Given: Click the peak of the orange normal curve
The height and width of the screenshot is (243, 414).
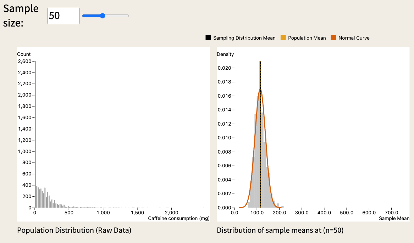Looking at the screenshot, I should pyautogui.click(x=260, y=89).
